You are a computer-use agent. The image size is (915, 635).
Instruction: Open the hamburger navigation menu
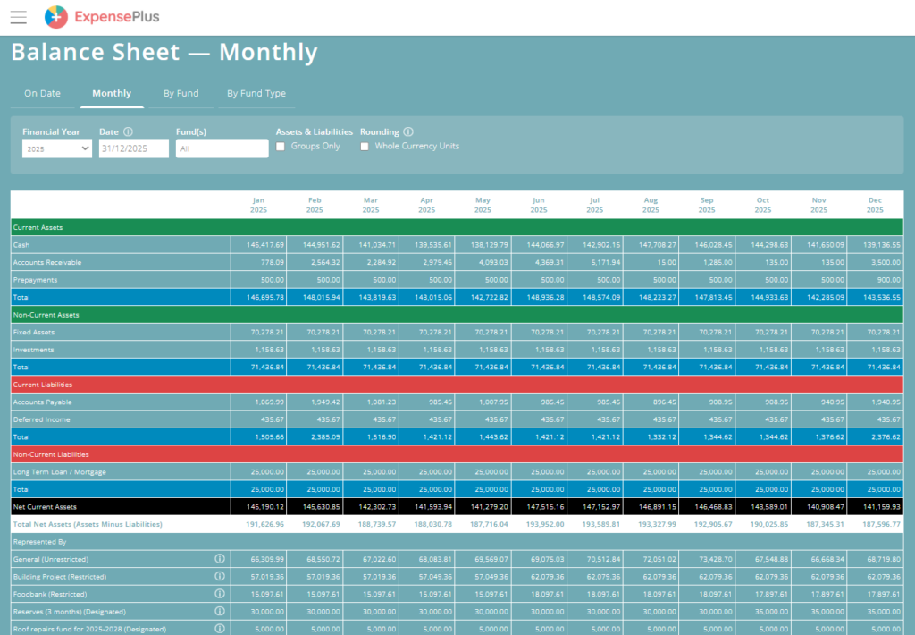[x=18, y=16]
